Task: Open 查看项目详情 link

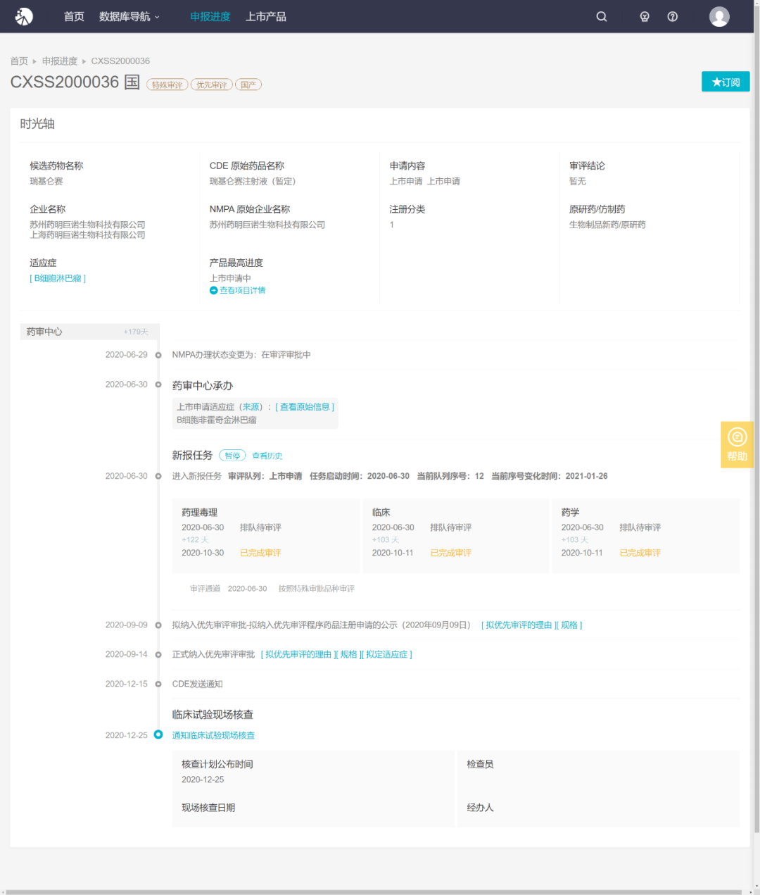Action: (x=242, y=290)
